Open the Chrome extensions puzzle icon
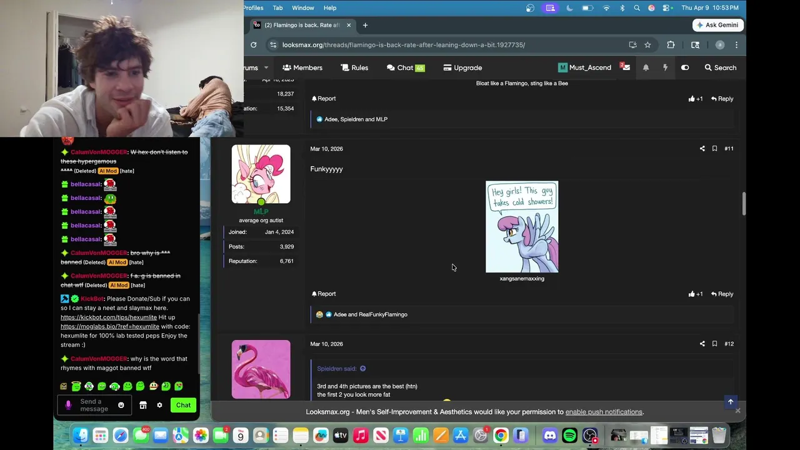 coord(671,45)
